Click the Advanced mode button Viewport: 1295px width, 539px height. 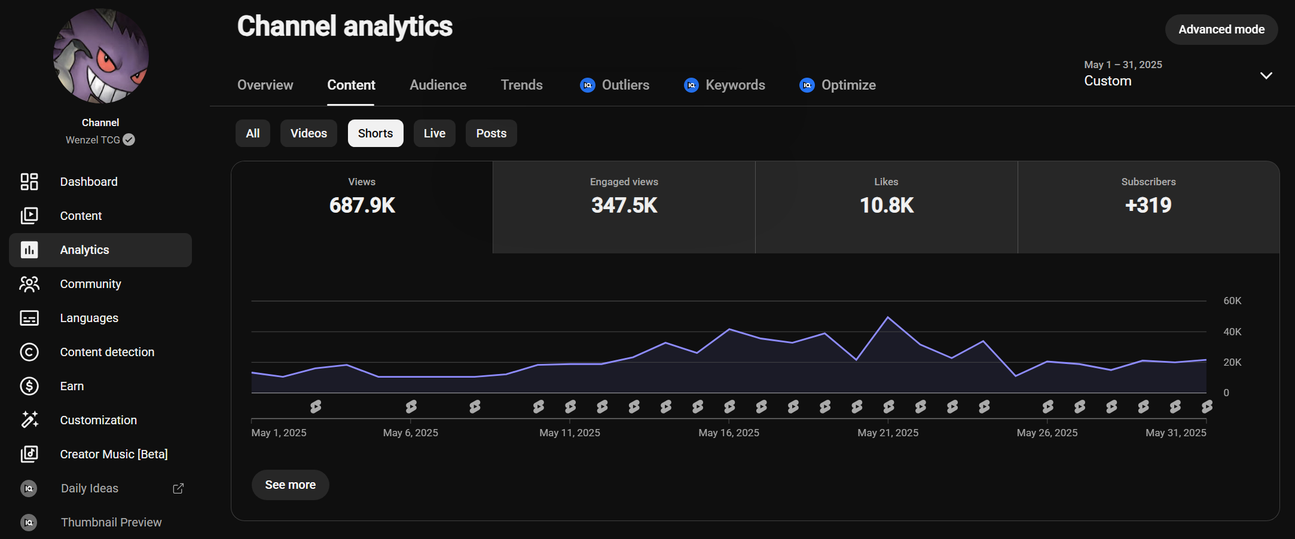click(1221, 29)
